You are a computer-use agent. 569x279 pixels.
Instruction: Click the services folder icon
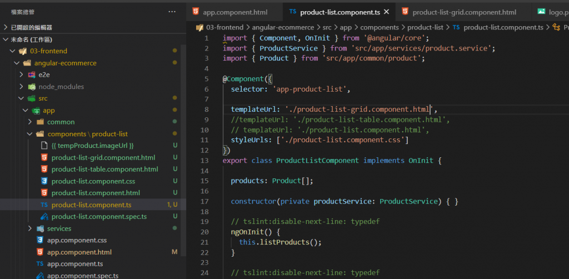click(40, 228)
